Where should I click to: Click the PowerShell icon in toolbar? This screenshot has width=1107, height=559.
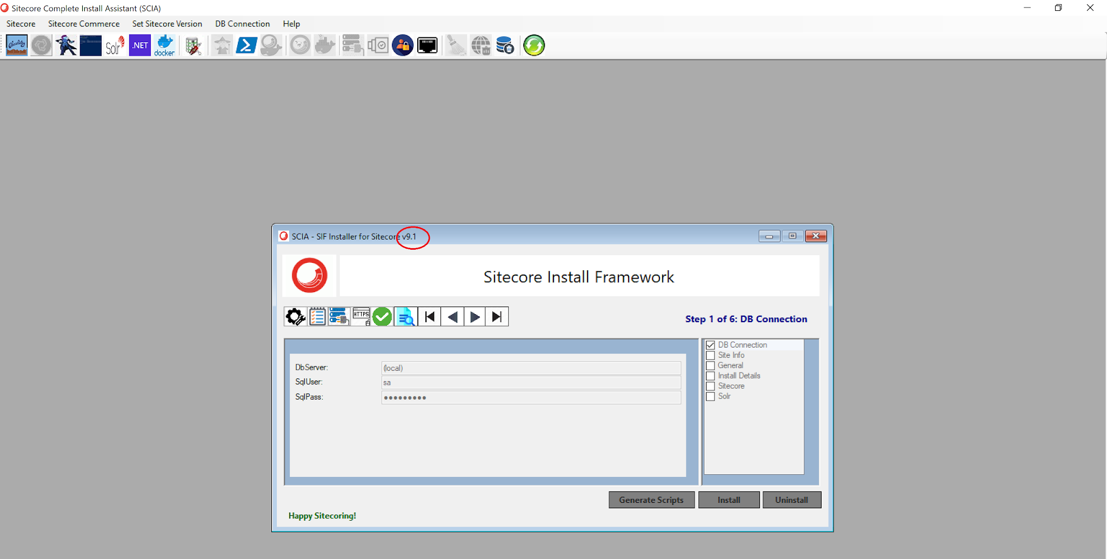click(246, 45)
